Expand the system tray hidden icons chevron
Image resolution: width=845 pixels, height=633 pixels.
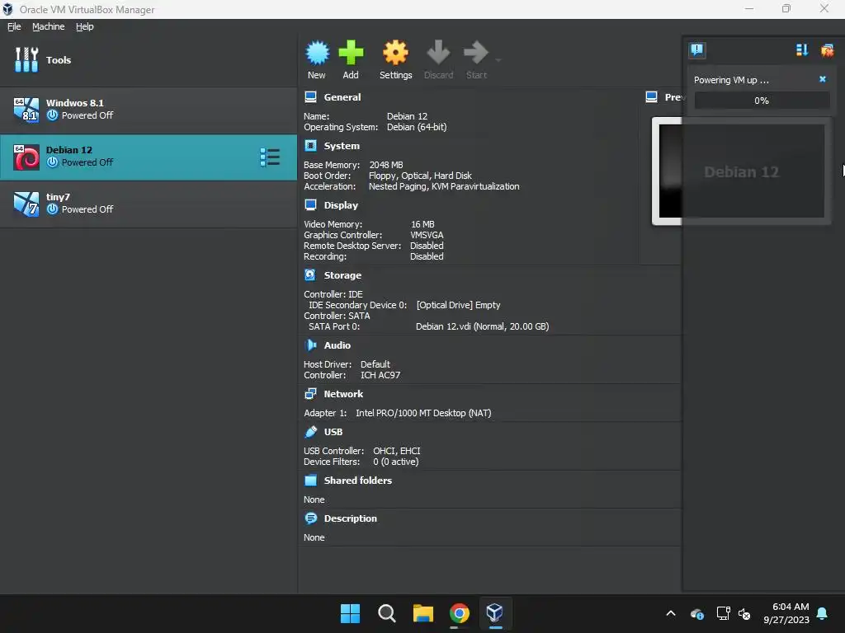(x=671, y=613)
